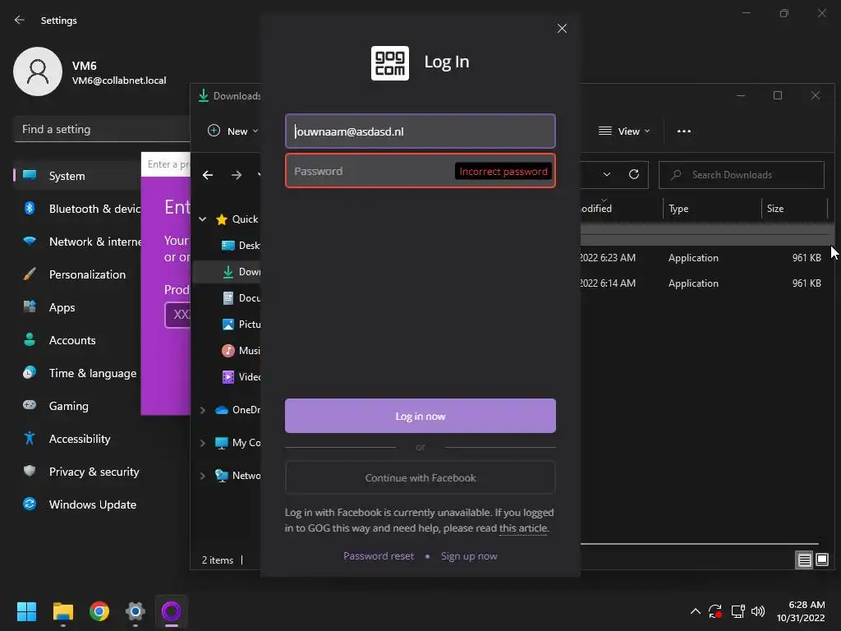Click the Accessibility figure icon
Screen dimensions: 841x631
[x=30, y=439]
